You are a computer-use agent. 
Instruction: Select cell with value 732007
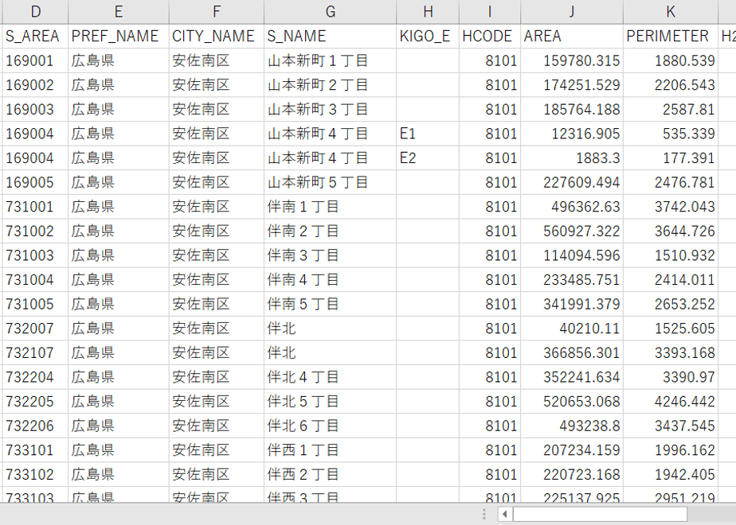click(35, 329)
